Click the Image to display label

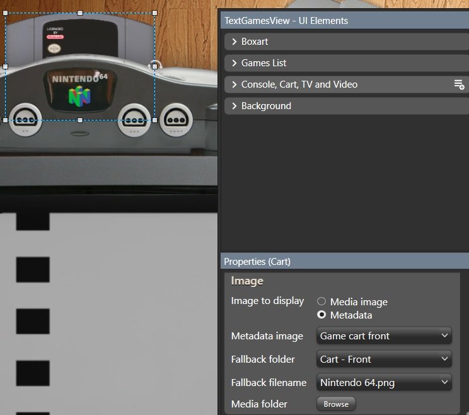[x=267, y=301]
